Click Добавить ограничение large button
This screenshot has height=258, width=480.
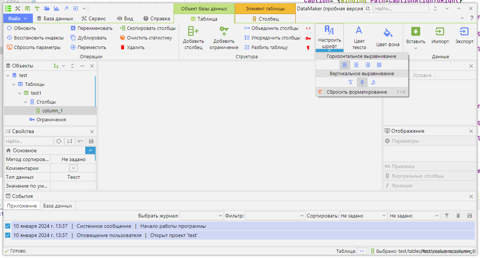coord(224,38)
